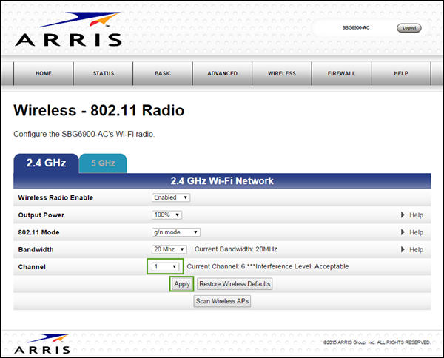Go to the STATUS menu

click(104, 74)
